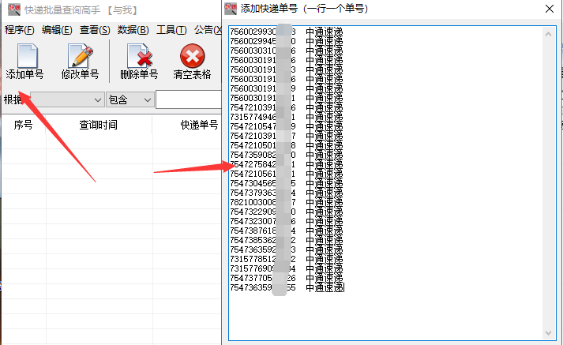Click the 添加单号 add-number toolbar icon
This screenshot has width=563, height=345.
(26, 55)
